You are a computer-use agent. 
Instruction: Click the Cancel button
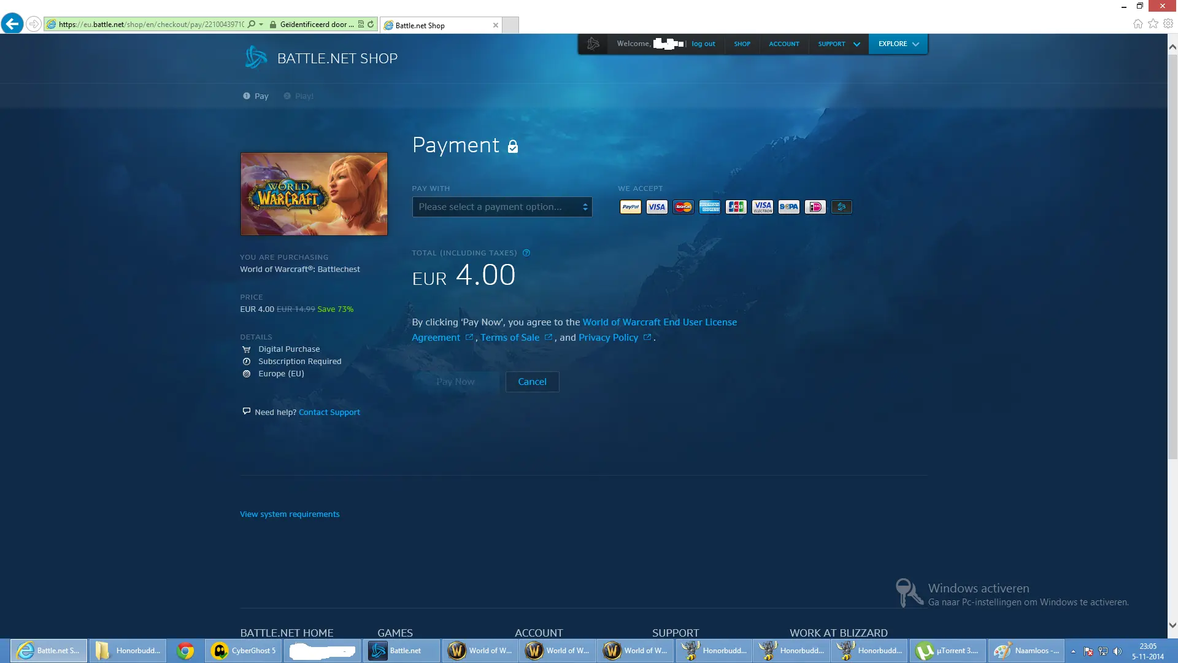click(532, 382)
